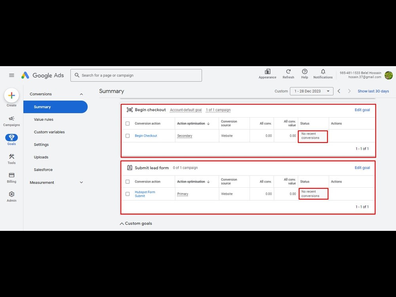The height and width of the screenshot is (297, 396).
Task: Collapse the Conversions section chevron
Action: [x=82, y=94]
